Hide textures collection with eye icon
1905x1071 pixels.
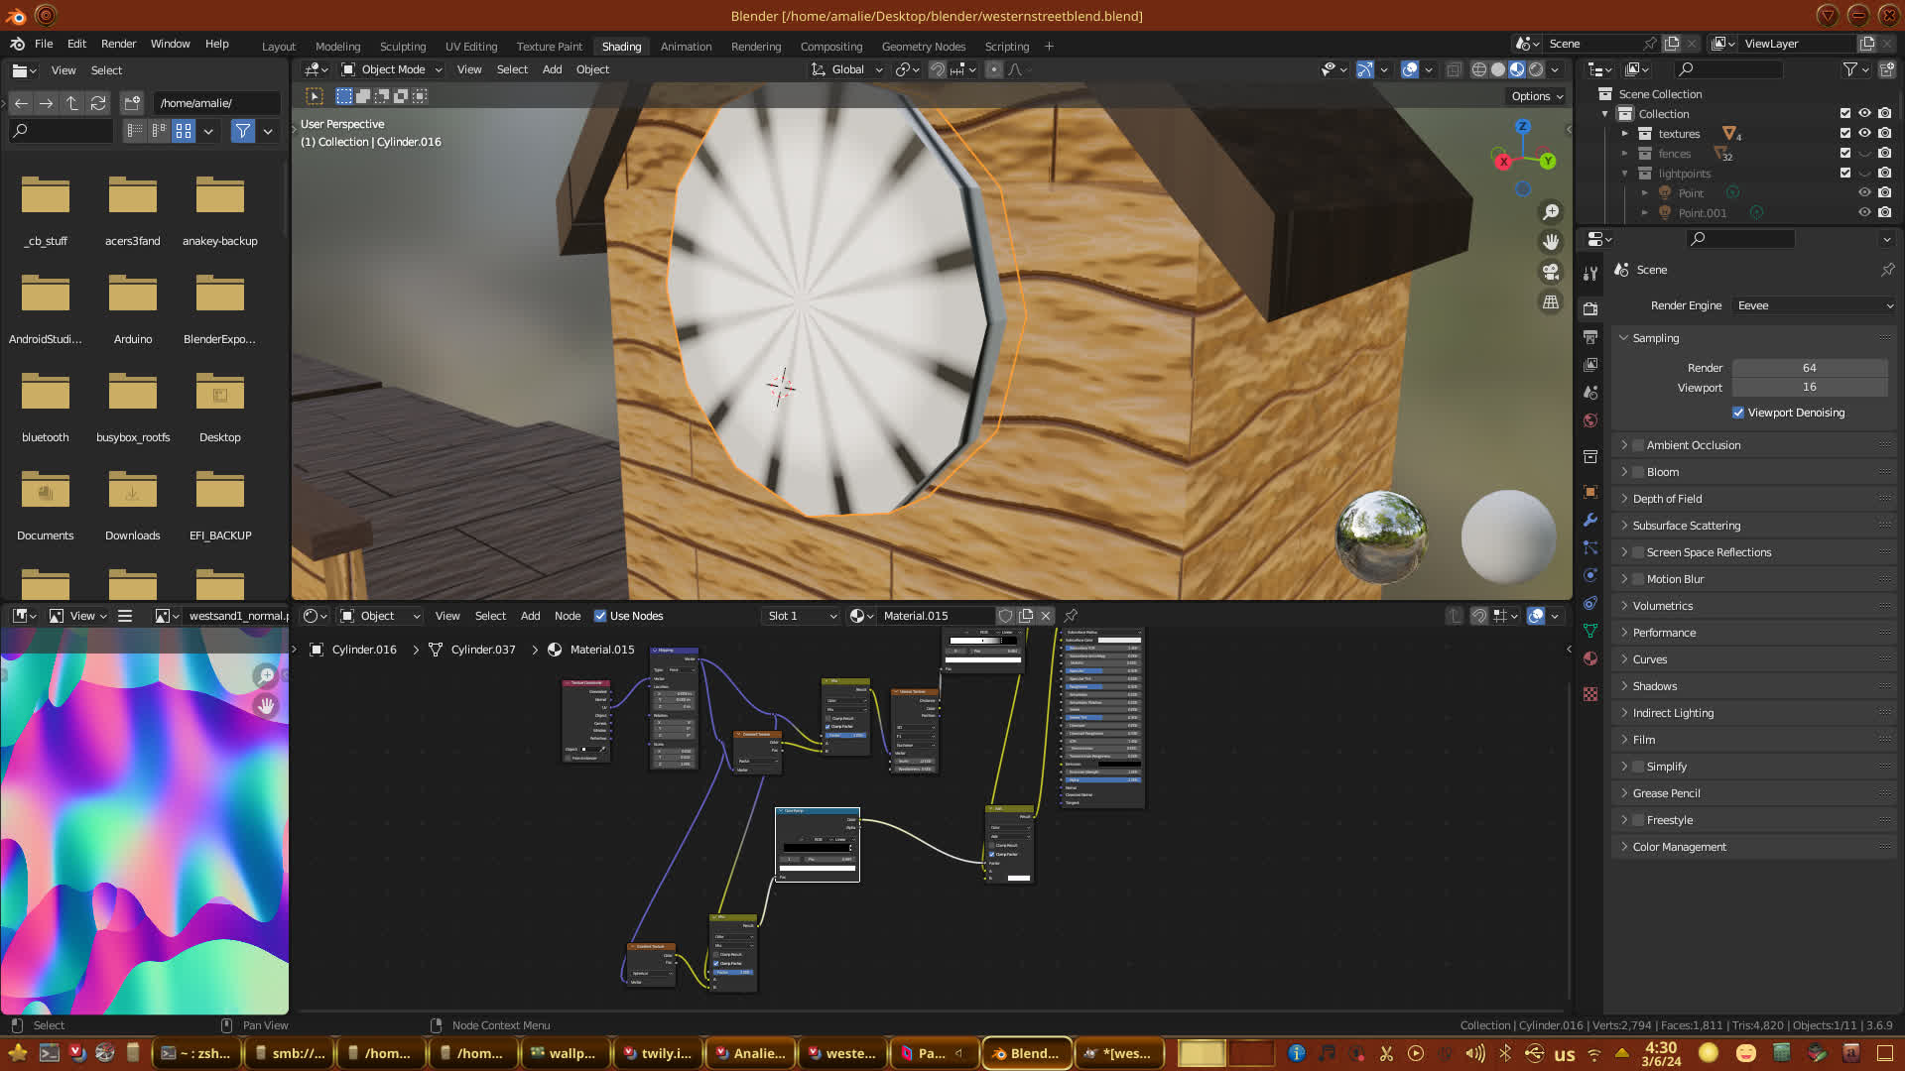(x=1864, y=134)
